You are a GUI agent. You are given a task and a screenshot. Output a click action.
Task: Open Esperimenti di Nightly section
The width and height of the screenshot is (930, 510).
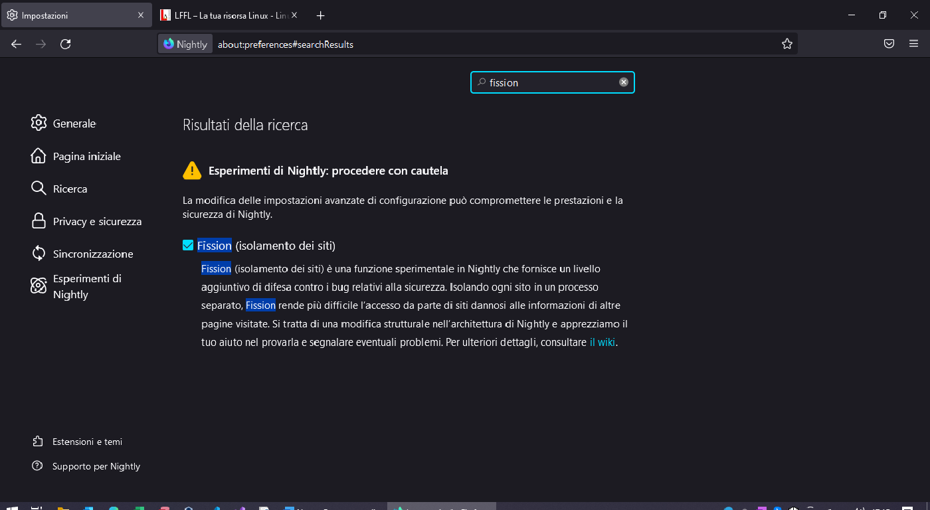[86, 286]
